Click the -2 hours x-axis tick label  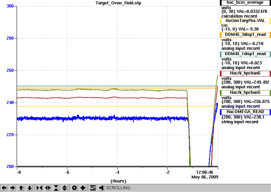point(167,172)
